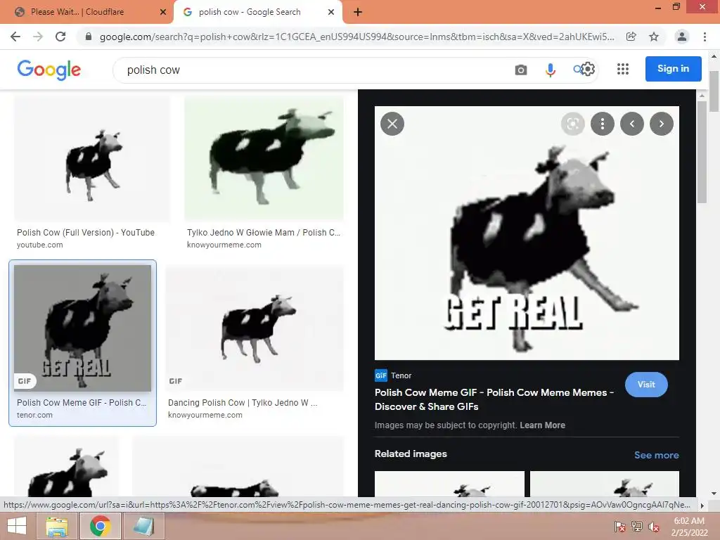
Task: Click the Sign in button
Action: click(x=673, y=69)
